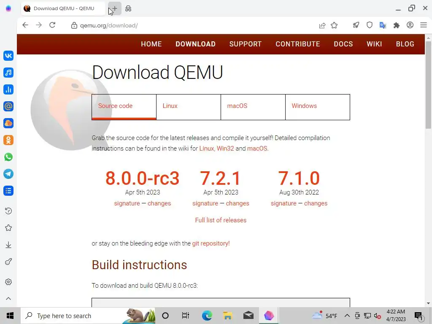This screenshot has height=324, width=432.
Task: Switch to the macOS tab
Action: click(x=253, y=107)
